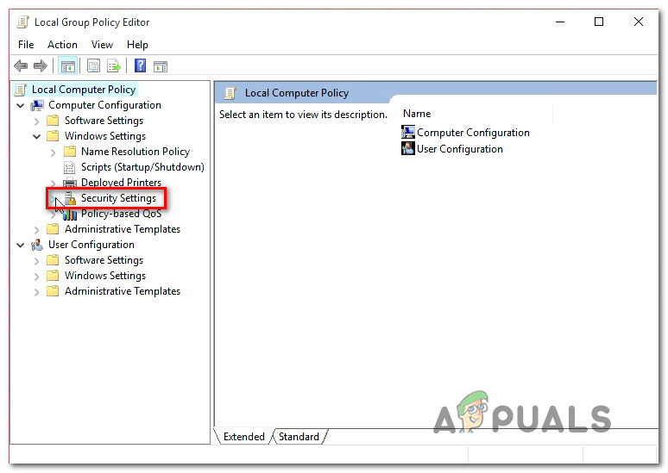Select Policy-based QoS tree item
Screen dimensions: 668x473
click(122, 214)
